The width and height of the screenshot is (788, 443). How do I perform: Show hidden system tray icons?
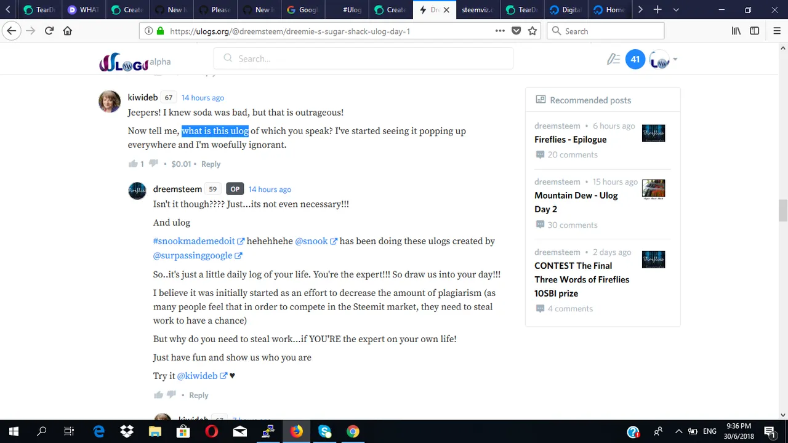[x=678, y=431]
